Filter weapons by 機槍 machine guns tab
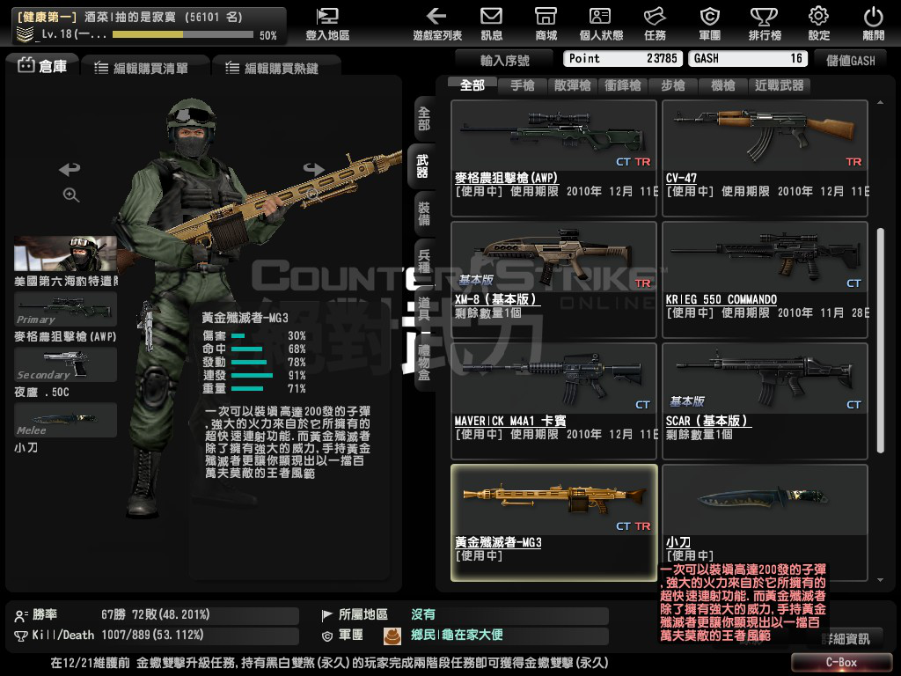901x676 pixels. pos(722,85)
